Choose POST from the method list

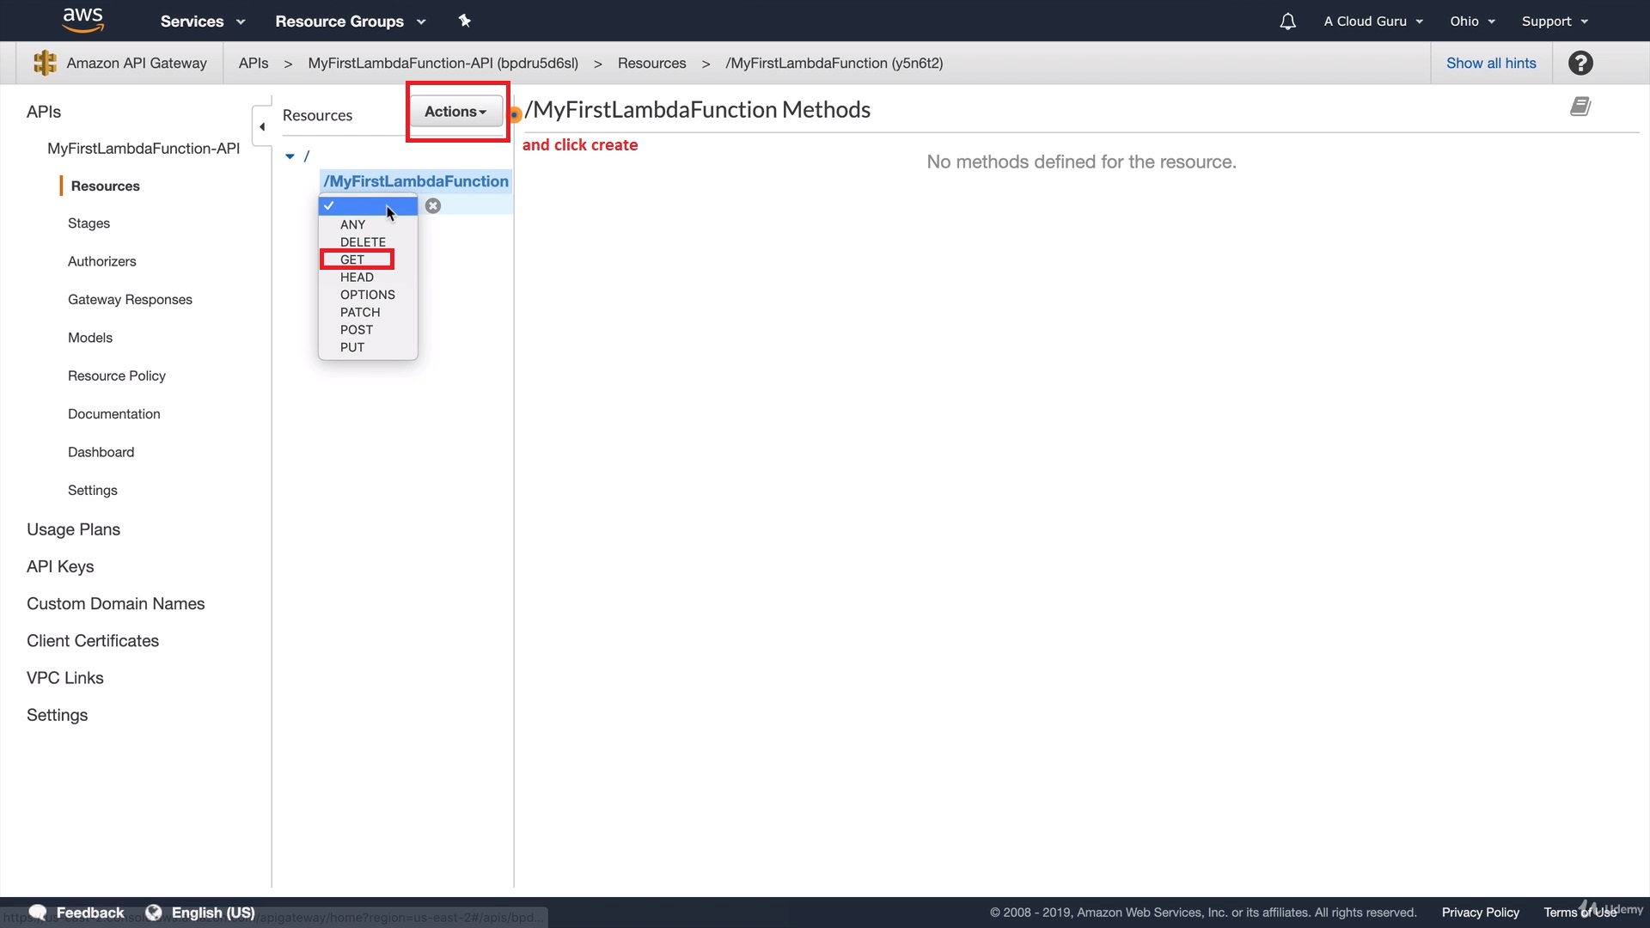357,330
